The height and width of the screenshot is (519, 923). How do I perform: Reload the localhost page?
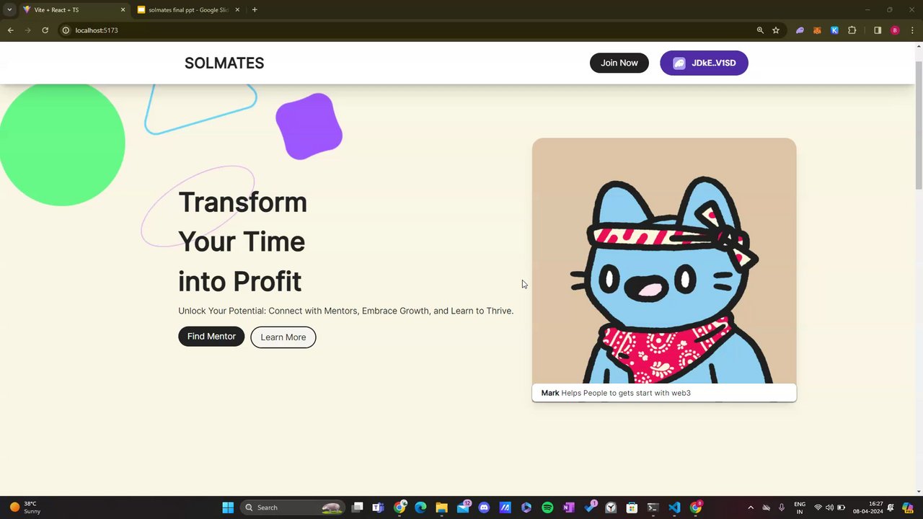(x=45, y=30)
